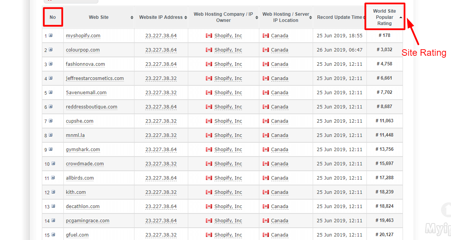Open the colourpop.com link
This screenshot has height=240, width=451.
(83, 50)
